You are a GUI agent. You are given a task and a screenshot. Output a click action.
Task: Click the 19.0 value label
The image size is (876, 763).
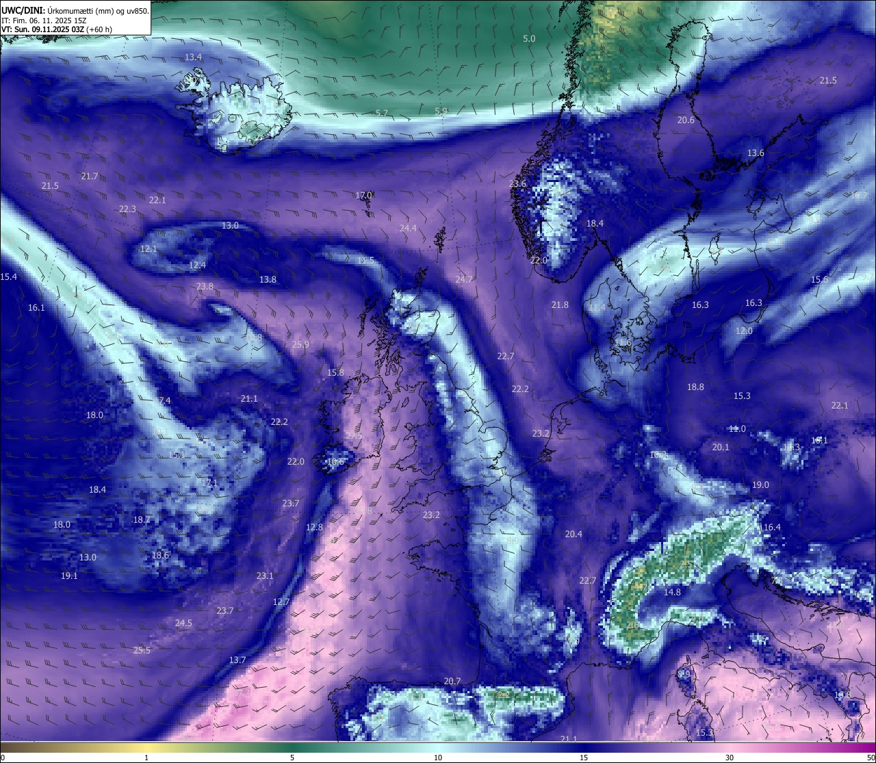760,484
